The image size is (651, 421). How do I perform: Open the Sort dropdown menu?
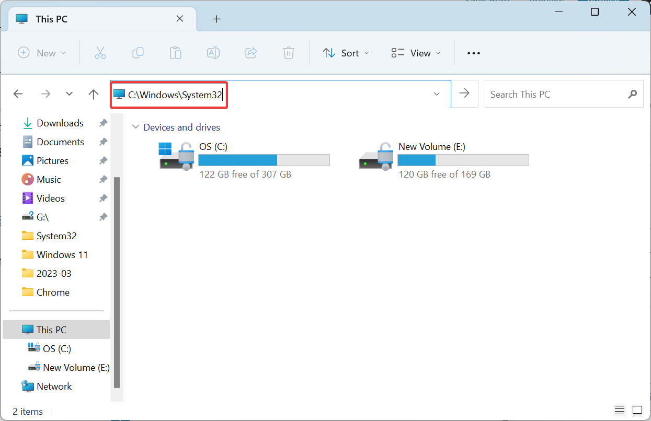coord(346,53)
